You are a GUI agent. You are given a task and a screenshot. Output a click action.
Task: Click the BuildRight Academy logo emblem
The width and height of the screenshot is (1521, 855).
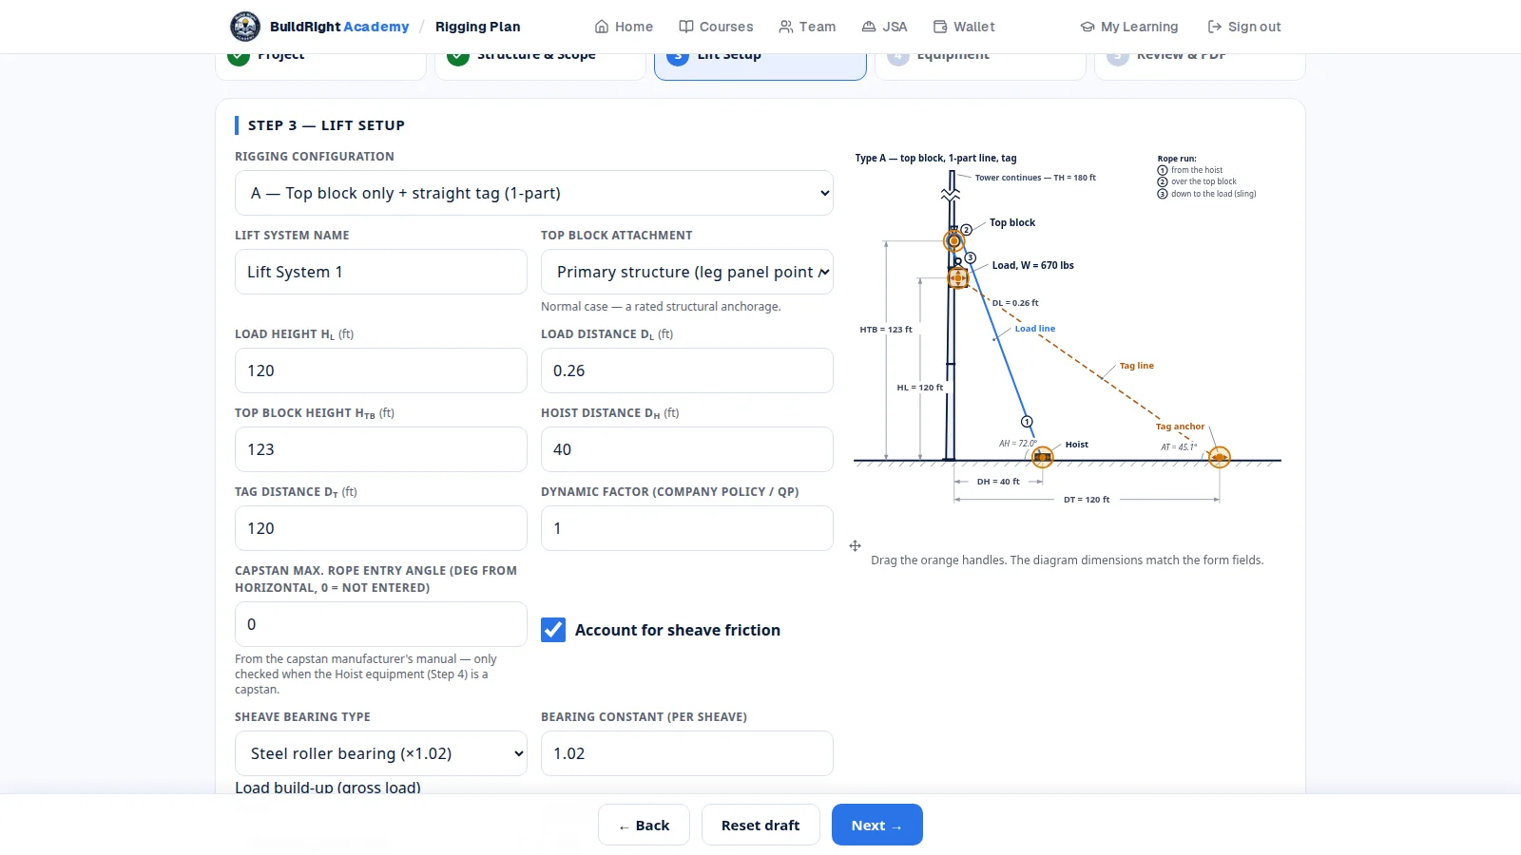pyautogui.click(x=245, y=27)
